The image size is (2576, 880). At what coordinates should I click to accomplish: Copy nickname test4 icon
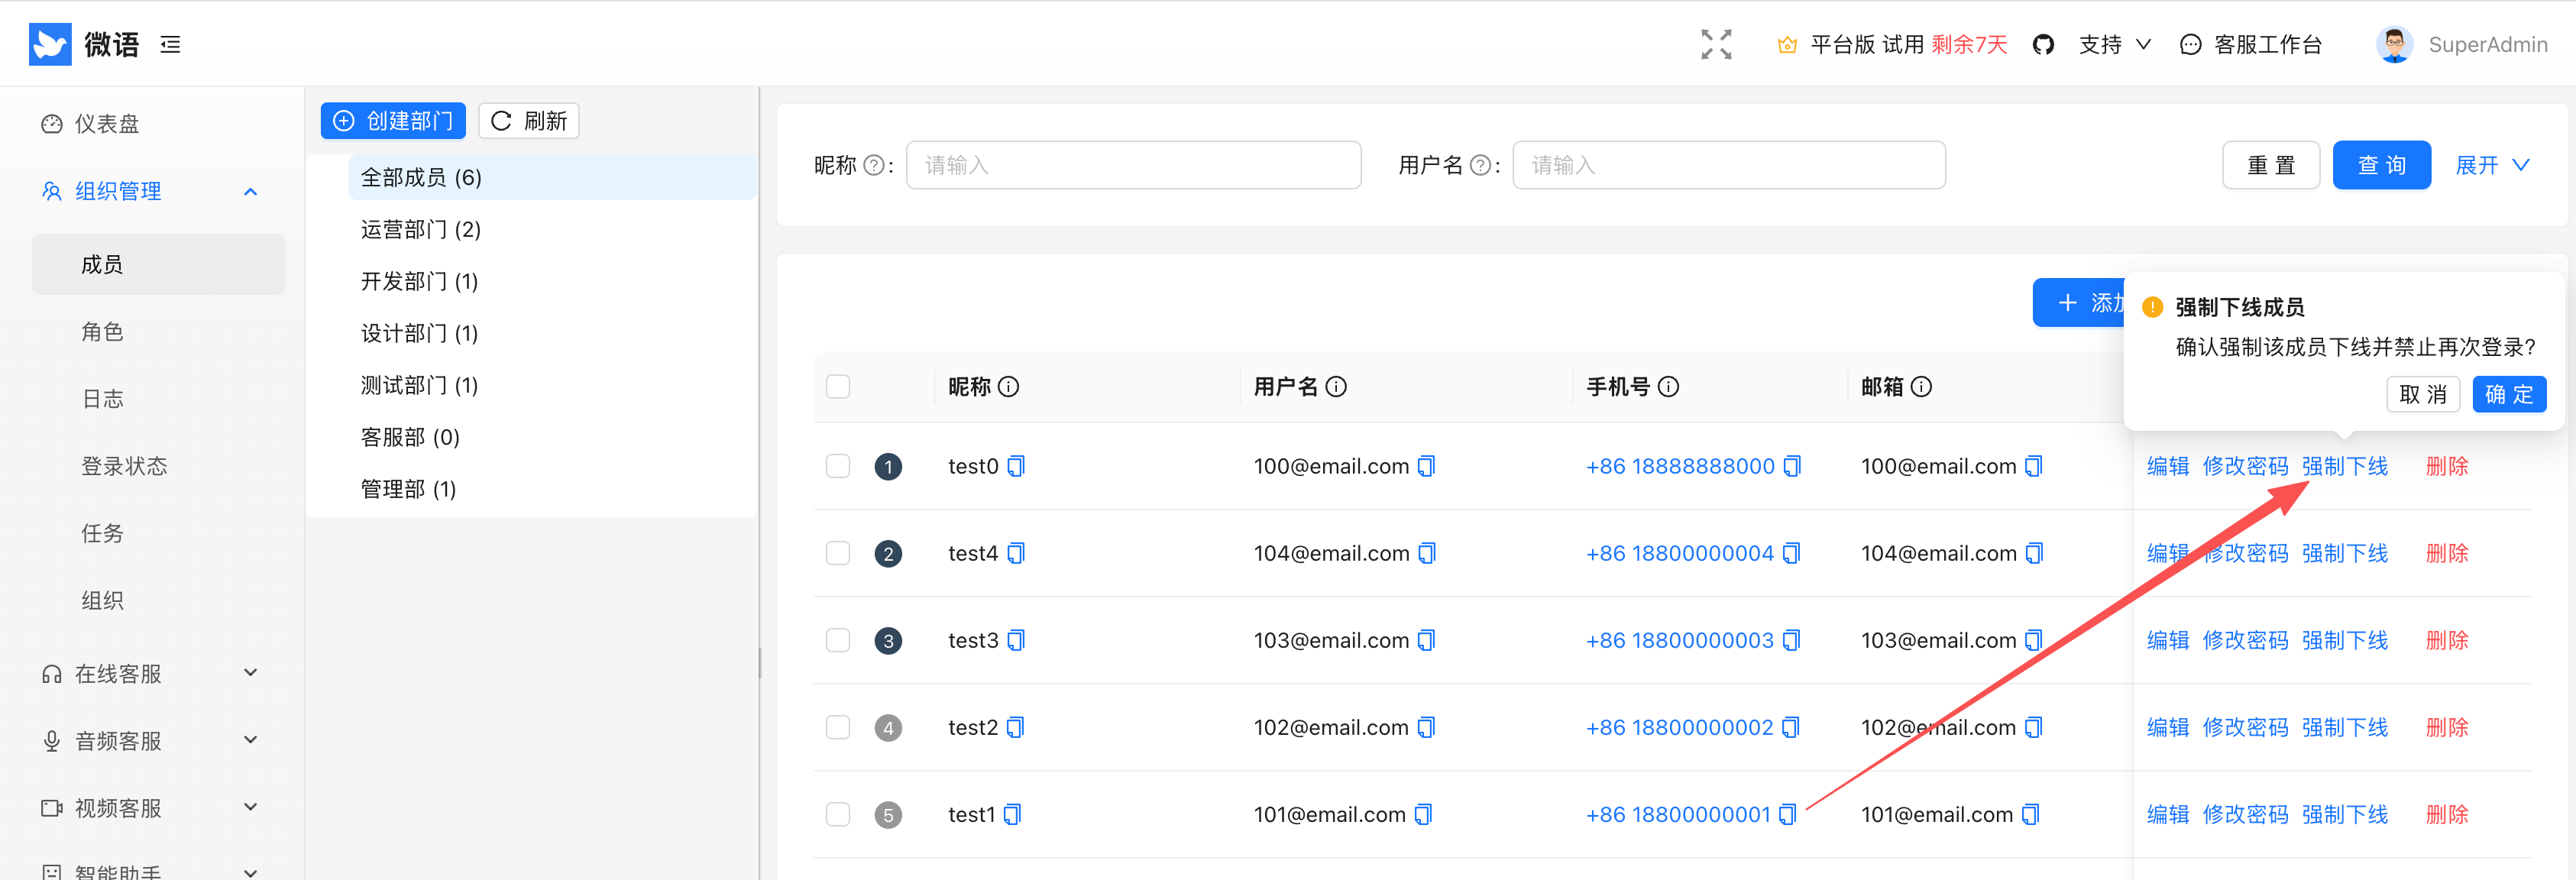[1016, 553]
